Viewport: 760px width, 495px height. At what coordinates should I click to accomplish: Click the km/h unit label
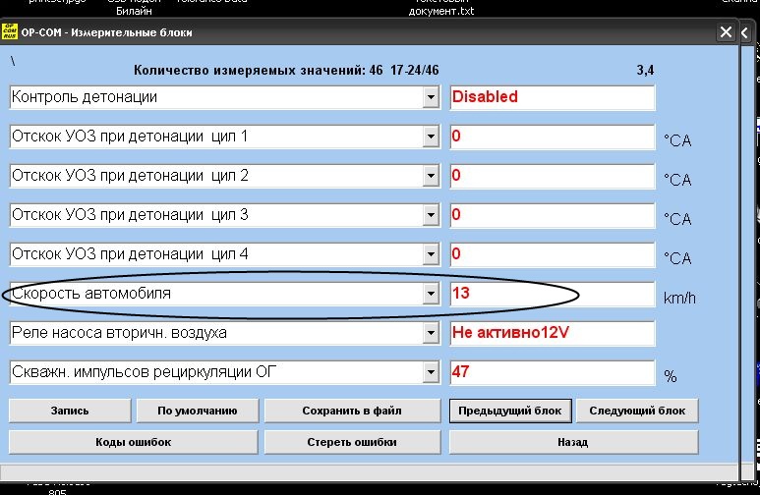pyautogui.click(x=679, y=298)
